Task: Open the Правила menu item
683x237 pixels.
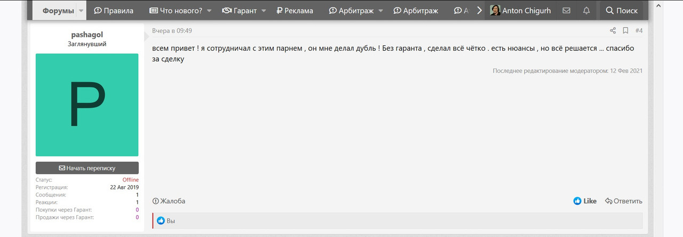Action: click(x=114, y=11)
